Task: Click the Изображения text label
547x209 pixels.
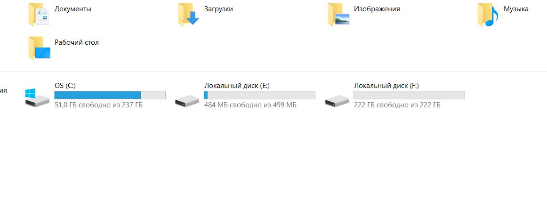Action: pos(377,9)
